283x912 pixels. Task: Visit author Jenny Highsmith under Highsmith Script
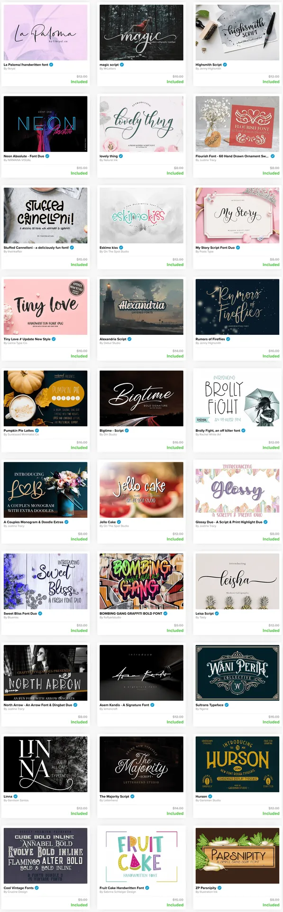[x=210, y=69]
